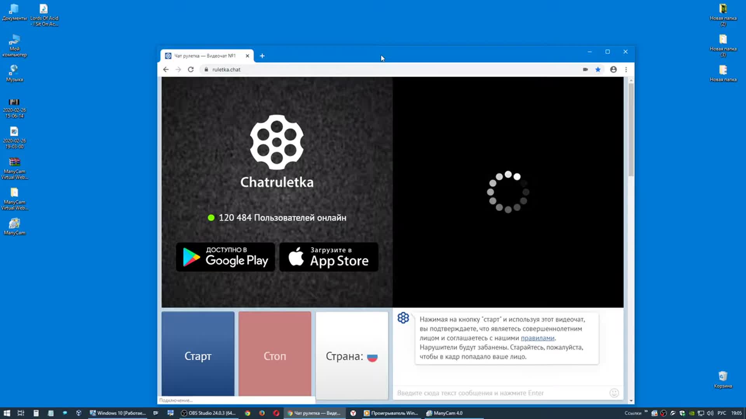Go back with the browser back arrow

[166, 69]
